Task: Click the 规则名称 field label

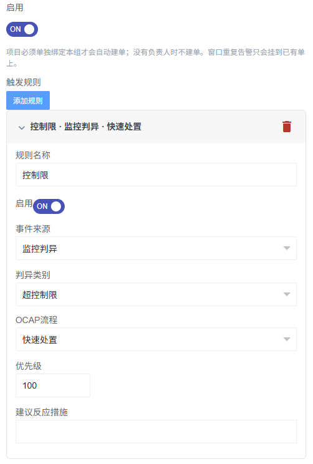Action: pyautogui.click(x=33, y=155)
